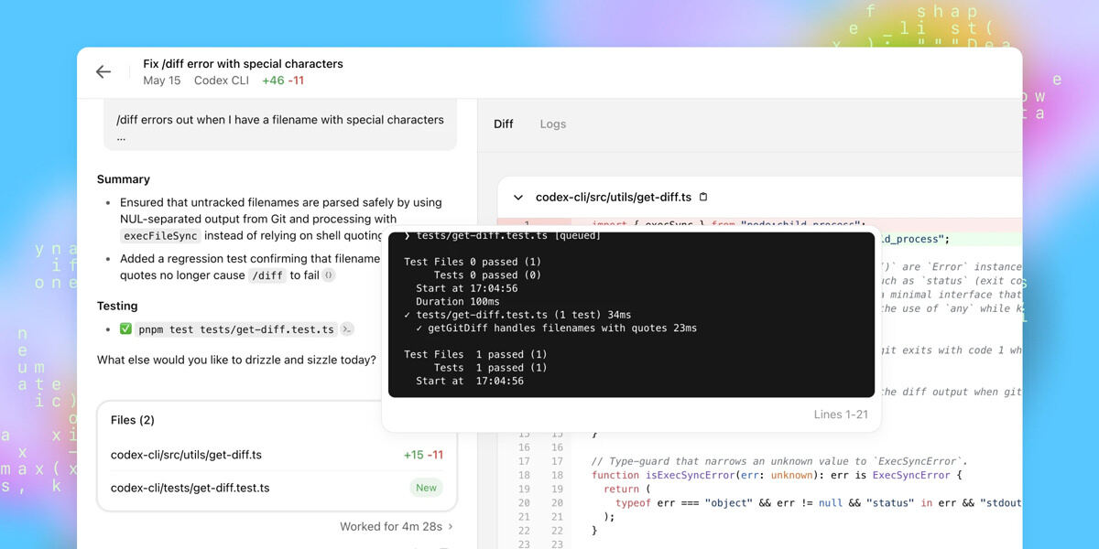Click the "Testing" heading

(x=117, y=306)
